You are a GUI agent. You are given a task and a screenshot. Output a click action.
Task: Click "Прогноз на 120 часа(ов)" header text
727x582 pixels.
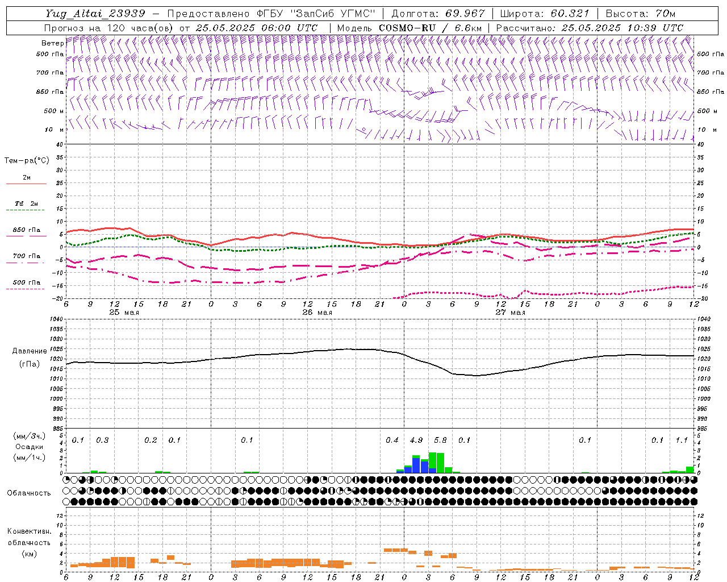tap(109, 28)
